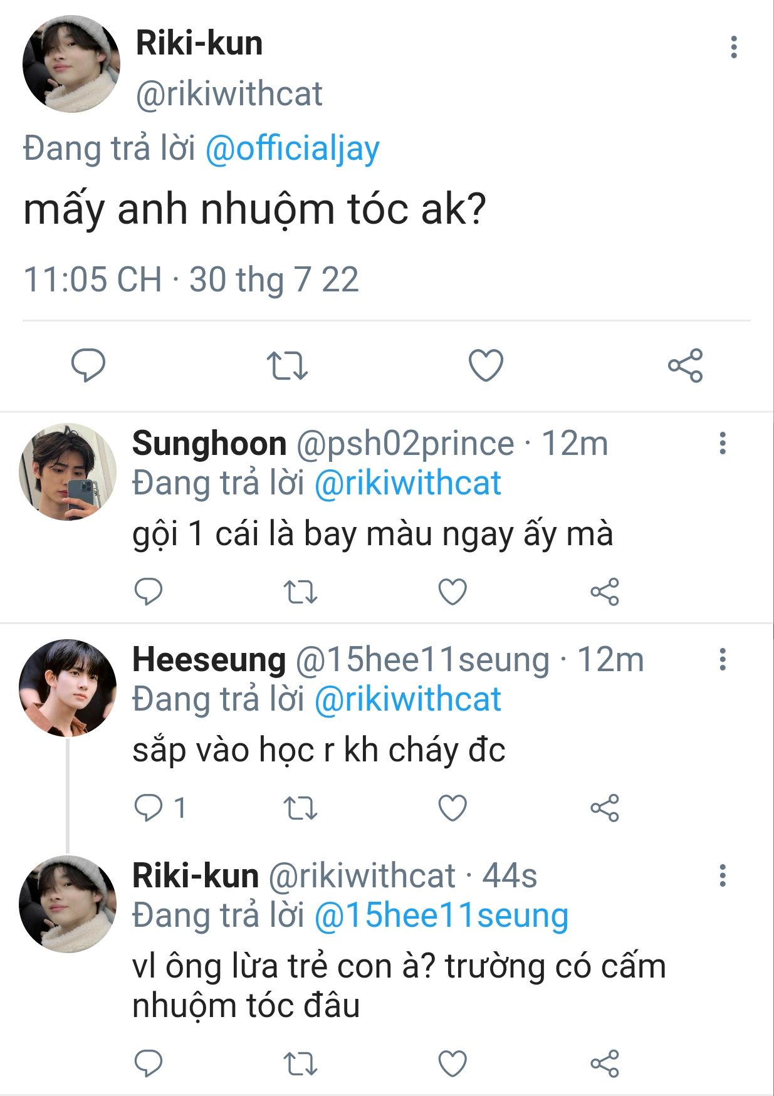Open Riki-kun's profile name at top

199,44
